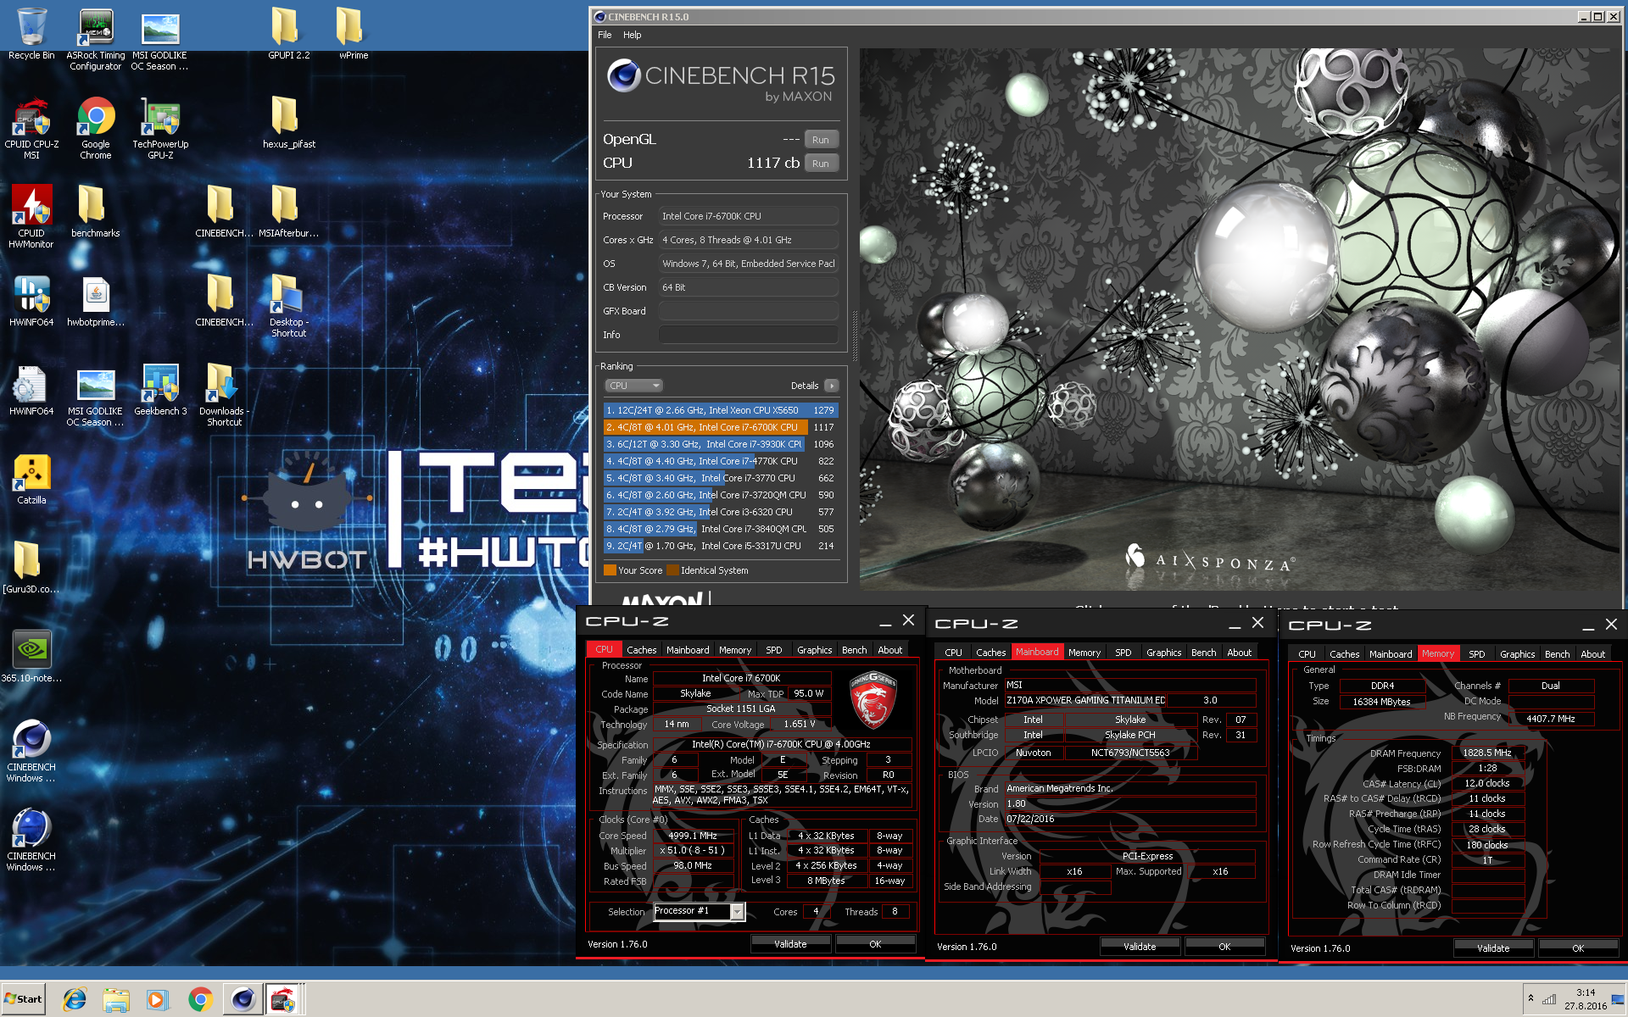Open Downloads - Shortcut icon
Screen dimensions: 1628x1017
click(x=224, y=395)
